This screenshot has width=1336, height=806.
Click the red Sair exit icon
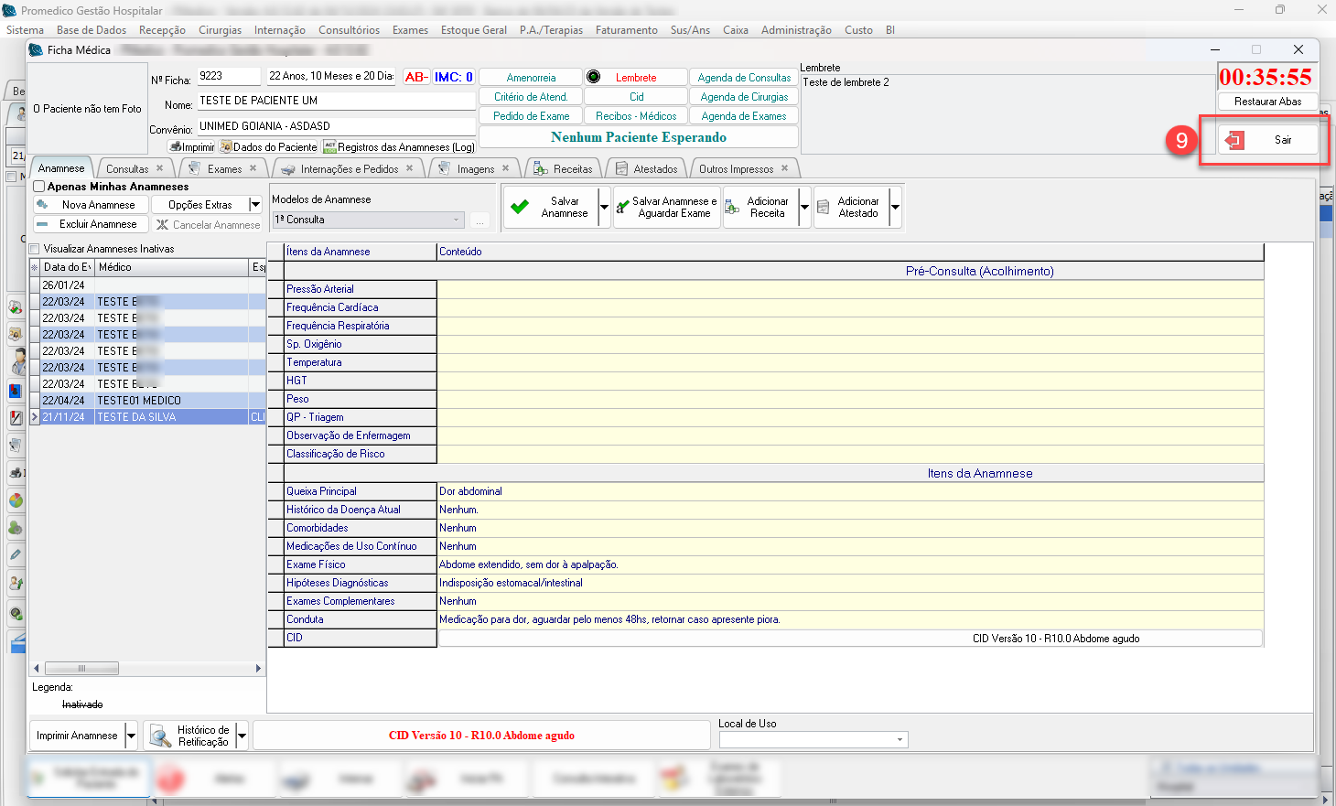pyautogui.click(x=1234, y=140)
